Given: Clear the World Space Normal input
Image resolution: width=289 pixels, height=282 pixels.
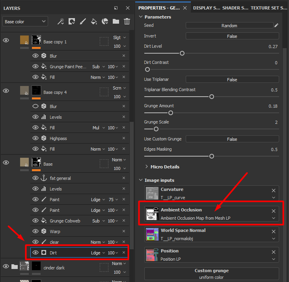Looking at the screenshot, I should point(274,232).
